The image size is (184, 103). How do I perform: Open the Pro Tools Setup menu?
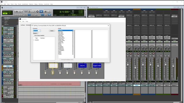point(36,4)
